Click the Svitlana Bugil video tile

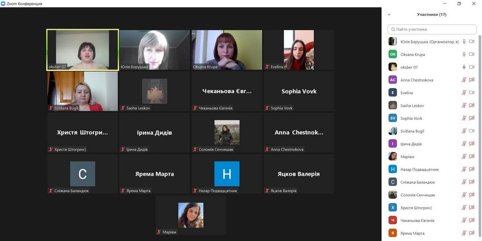coord(82,91)
